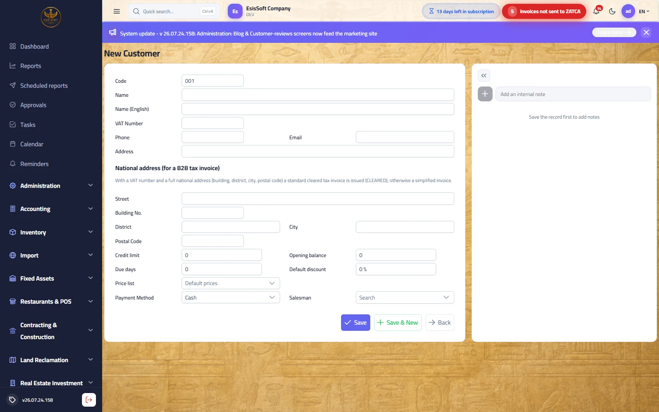Click the hamburger menu icon
The image size is (659, 412).
117,12
